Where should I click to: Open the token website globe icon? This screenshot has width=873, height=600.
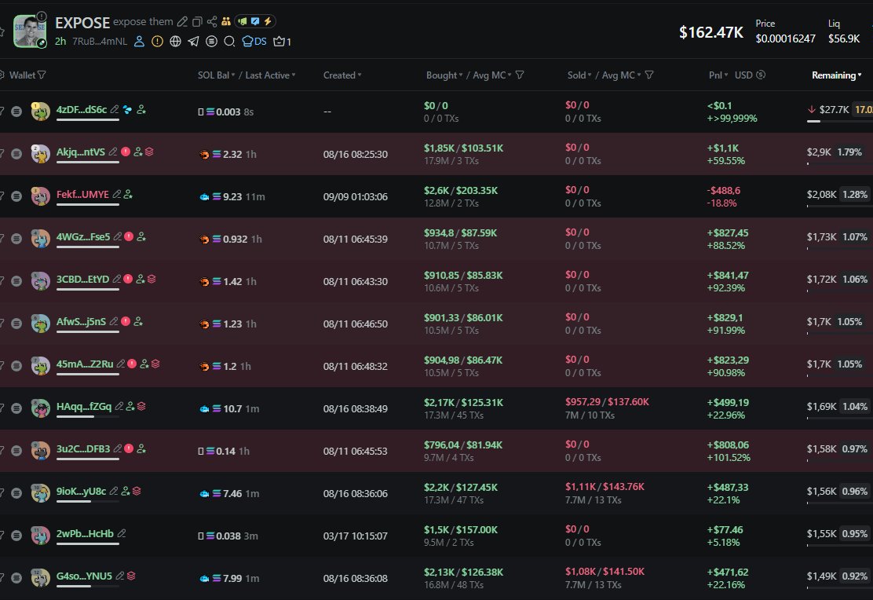coord(175,41)
